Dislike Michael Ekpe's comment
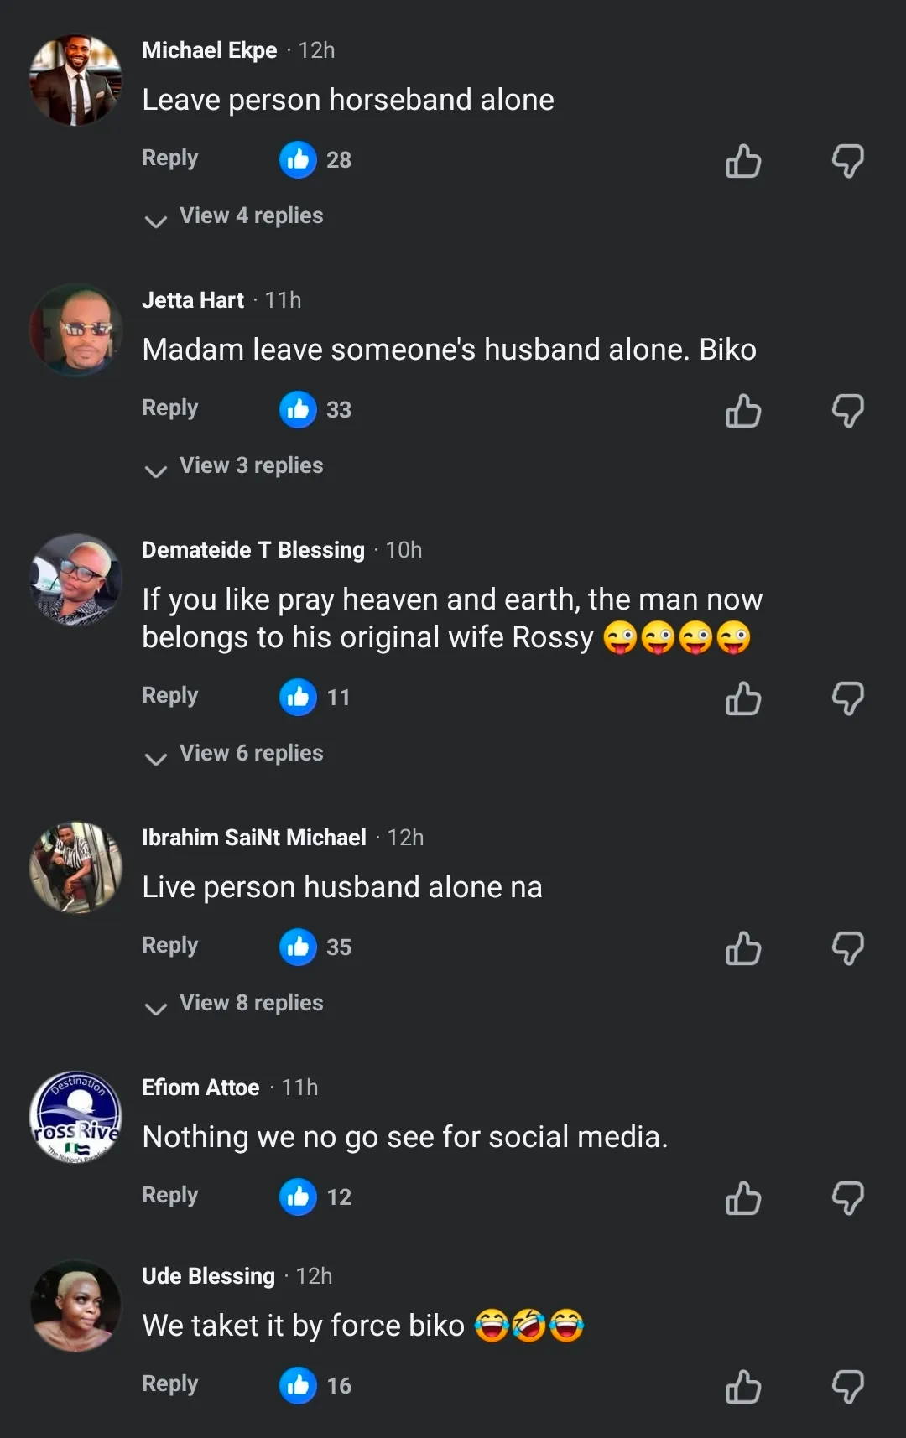The width and height of the screenshot is (906, 1438). (x=847, y=161)
